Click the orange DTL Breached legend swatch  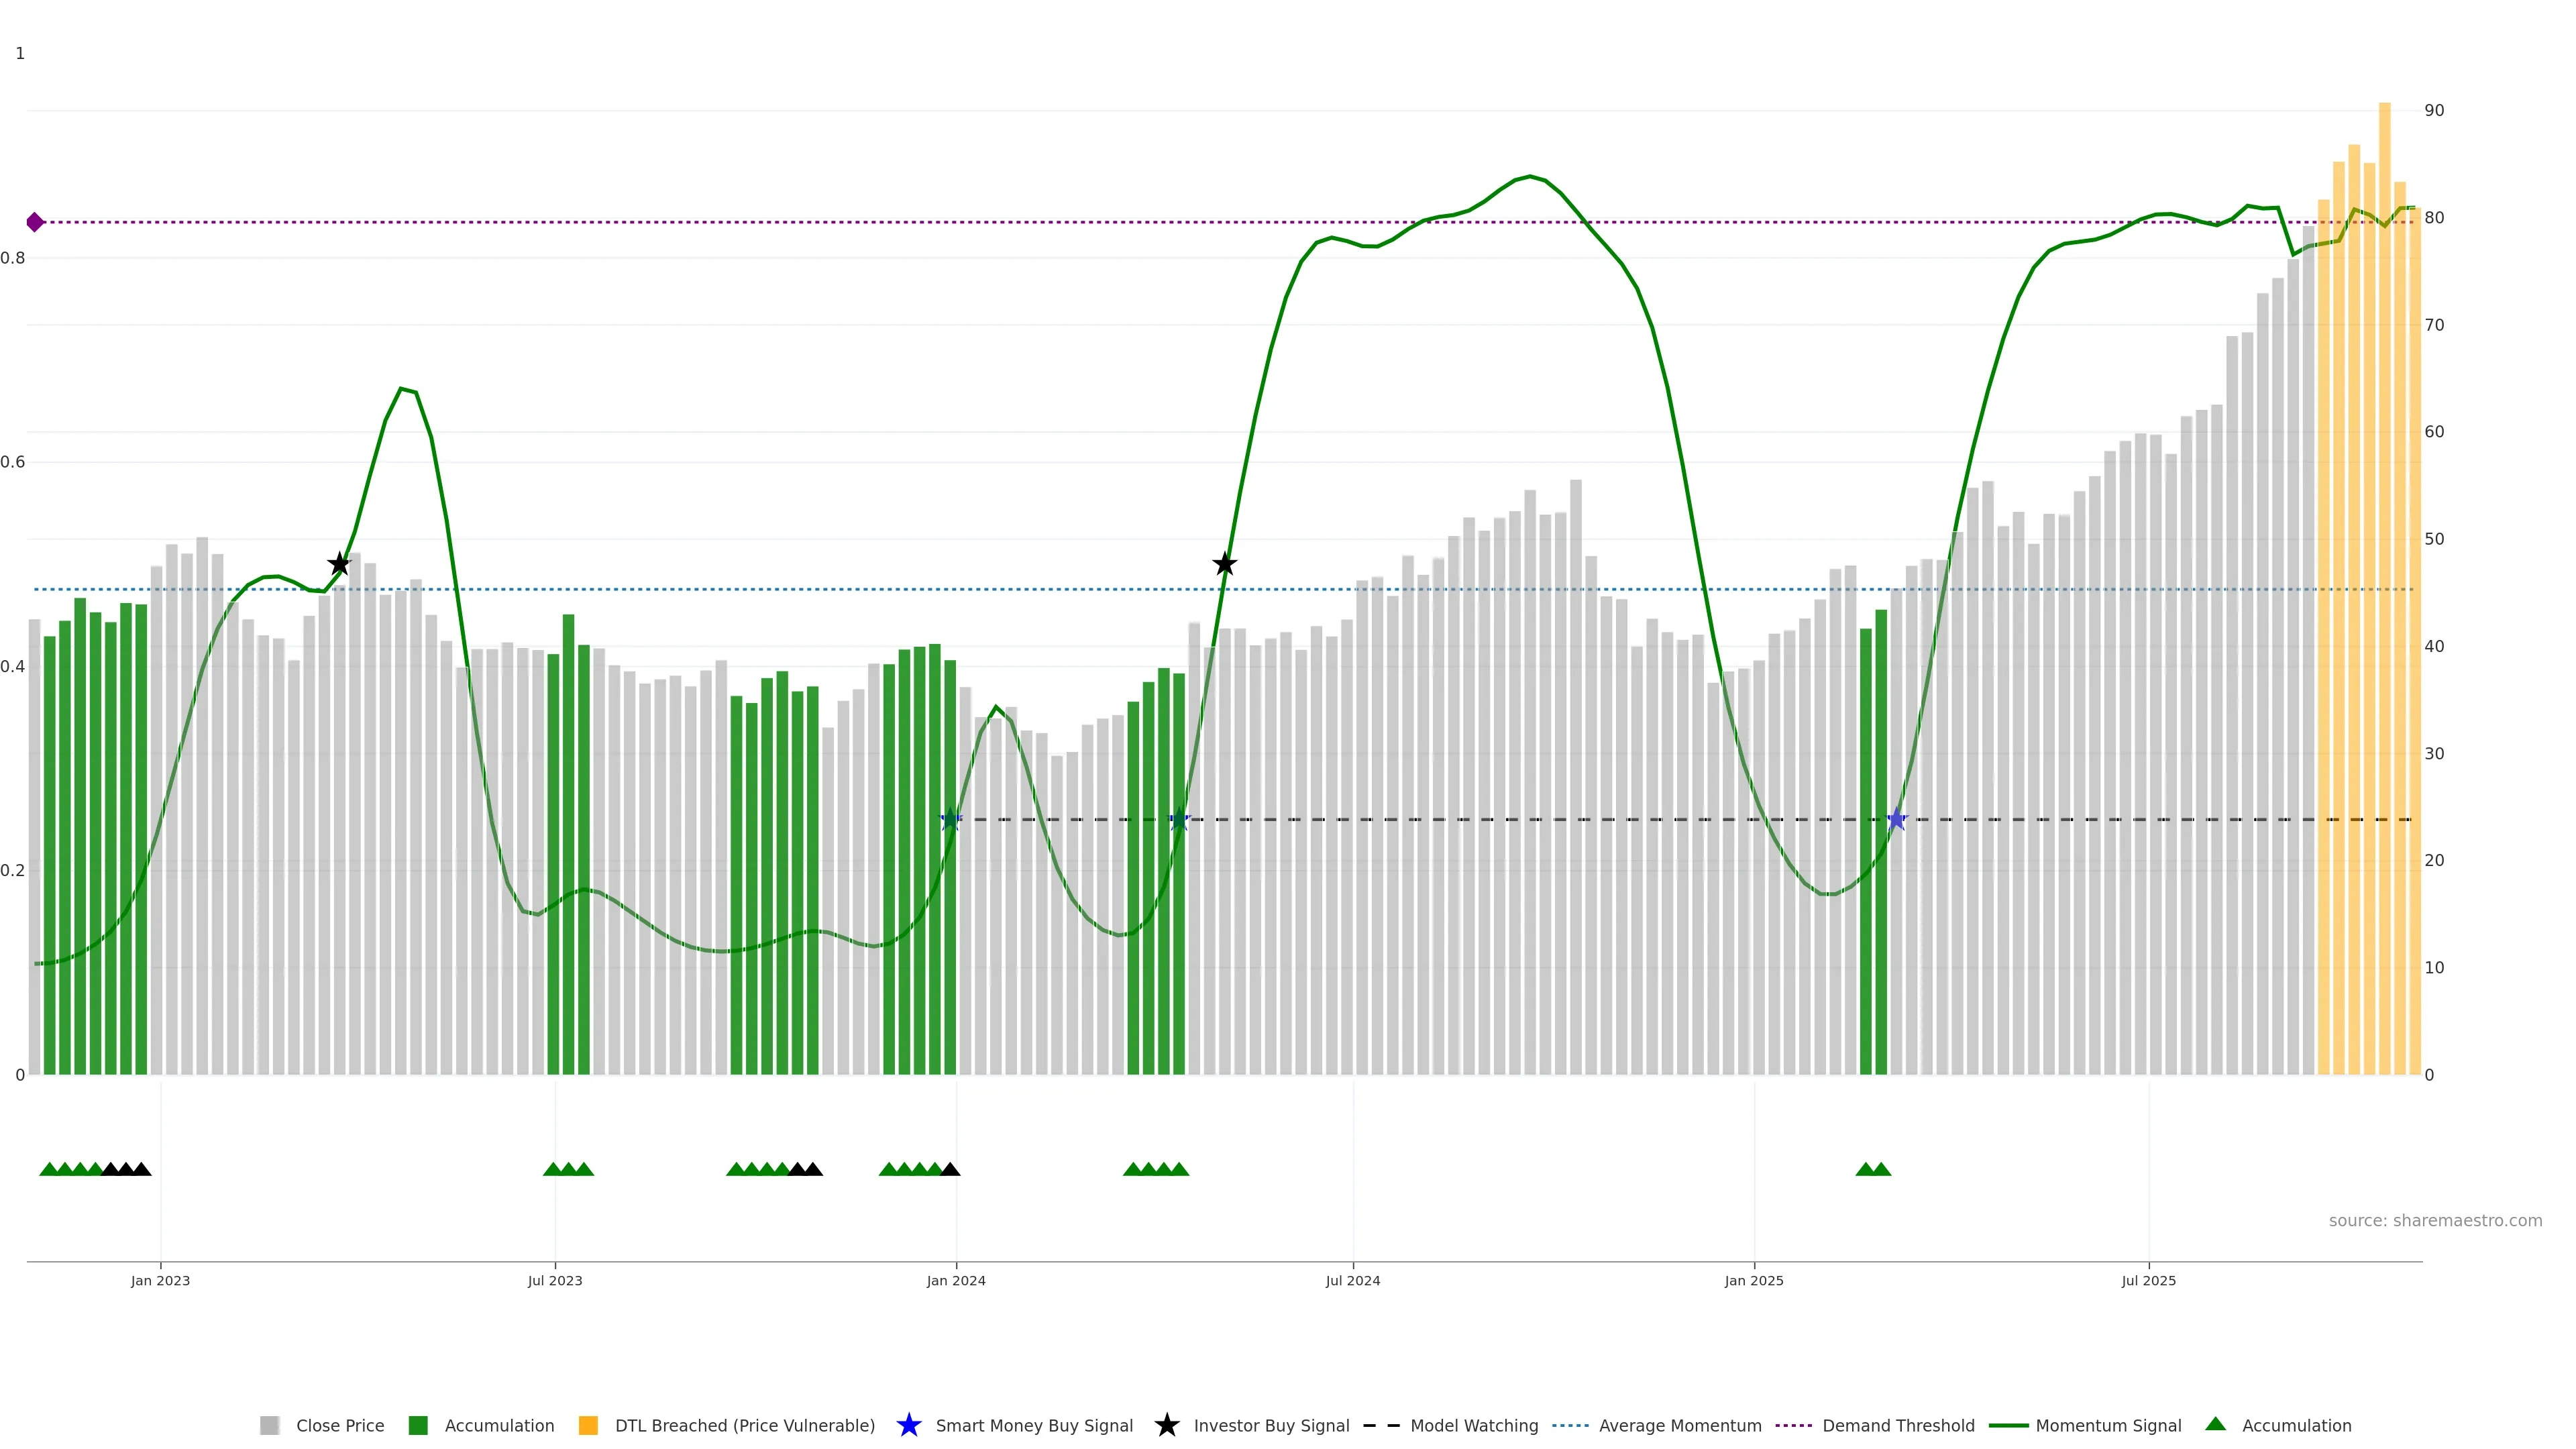(x=588, y=1425)
